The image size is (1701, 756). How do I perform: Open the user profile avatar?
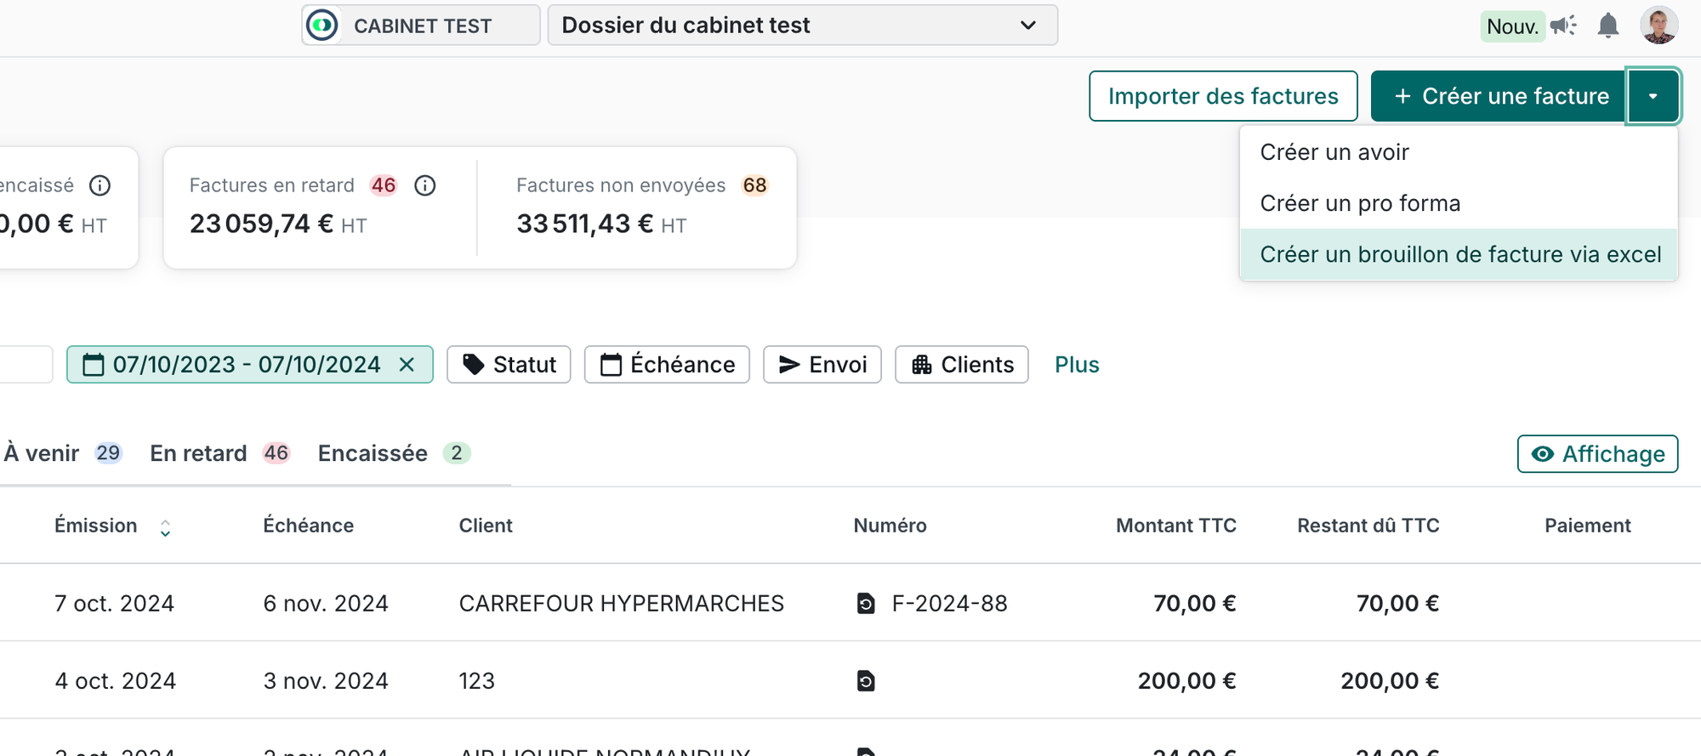point(1658,26)
